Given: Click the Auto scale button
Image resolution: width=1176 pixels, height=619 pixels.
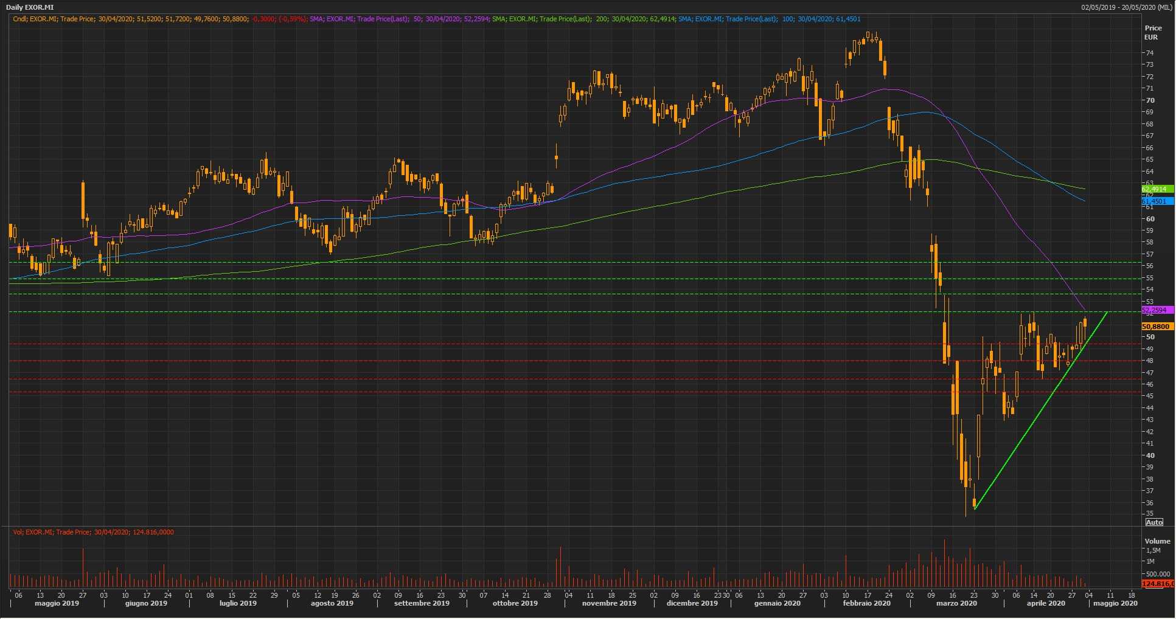Looking at the screenshot, I should (1154, 522).
